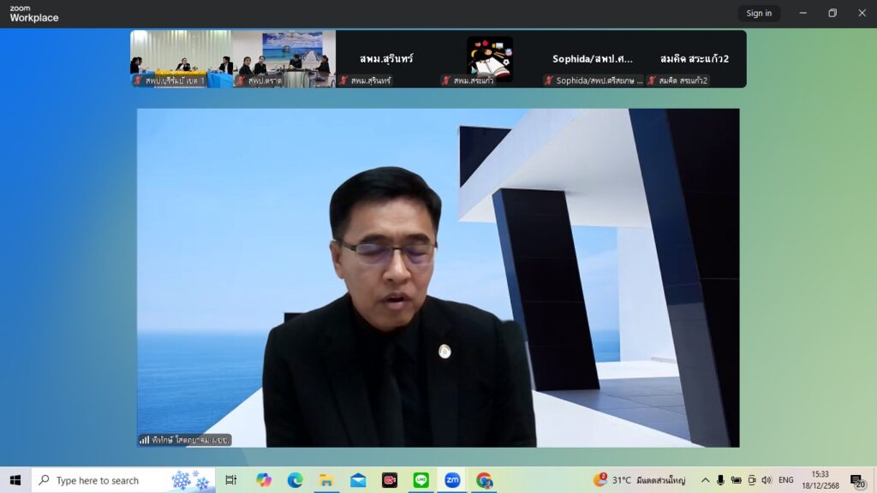Expand hidden system tray icons
Image resolution: width=877 pixels, height=493 pixels.
point(705,480)
